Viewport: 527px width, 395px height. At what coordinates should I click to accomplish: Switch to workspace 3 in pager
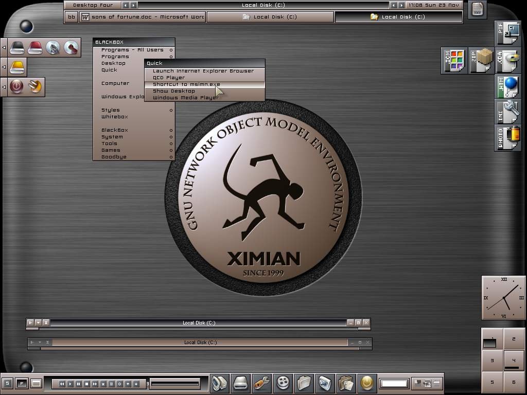(493, 361)
